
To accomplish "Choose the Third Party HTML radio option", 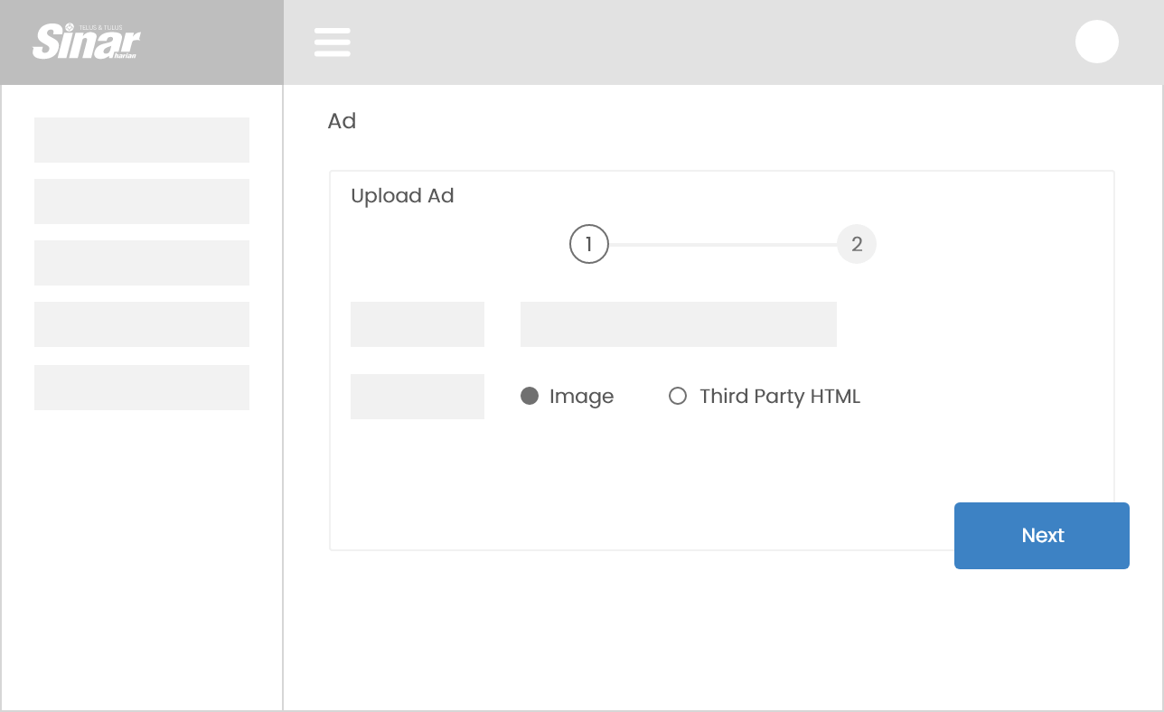I will pyautogui.click(x=678, y=396).
